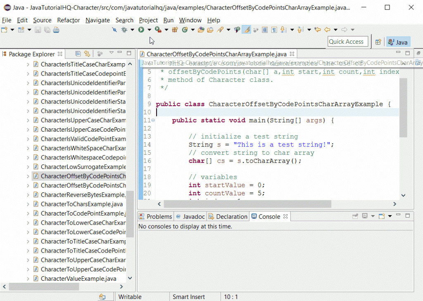Click the editor's horizontal scrollbar
The image size is (423, 301).
coord(248,204)
